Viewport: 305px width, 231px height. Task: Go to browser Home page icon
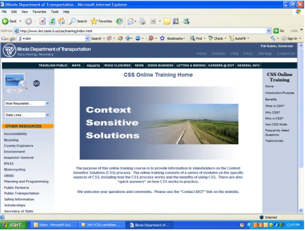[62, 21]
